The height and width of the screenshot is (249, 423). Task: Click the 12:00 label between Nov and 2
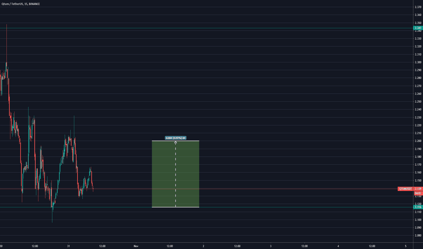click(170, 246)
